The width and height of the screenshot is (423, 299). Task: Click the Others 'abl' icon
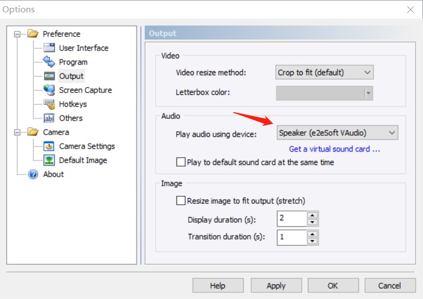pyautogui.click(x=49, y=118)
